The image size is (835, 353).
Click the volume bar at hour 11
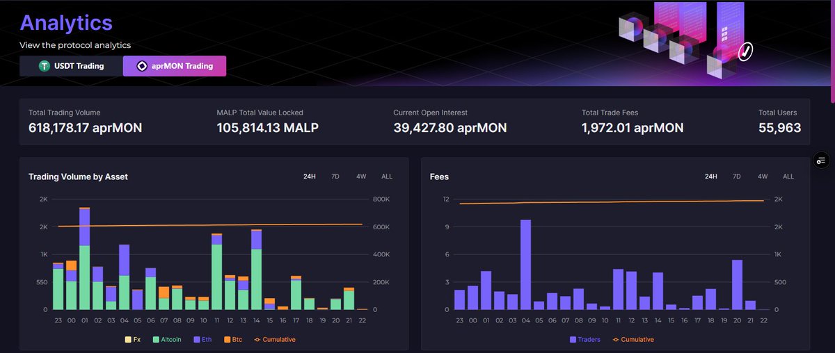[216, 272]
